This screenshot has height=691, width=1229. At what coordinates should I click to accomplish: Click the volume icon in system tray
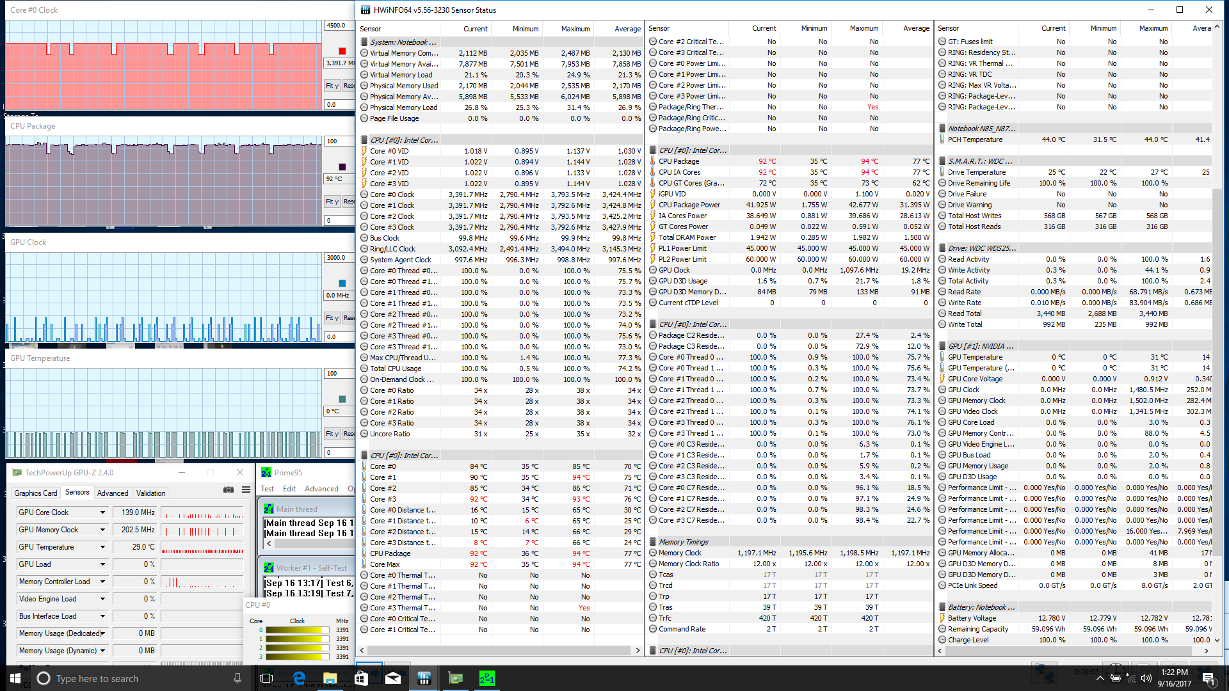click(x=1146, y=678)
